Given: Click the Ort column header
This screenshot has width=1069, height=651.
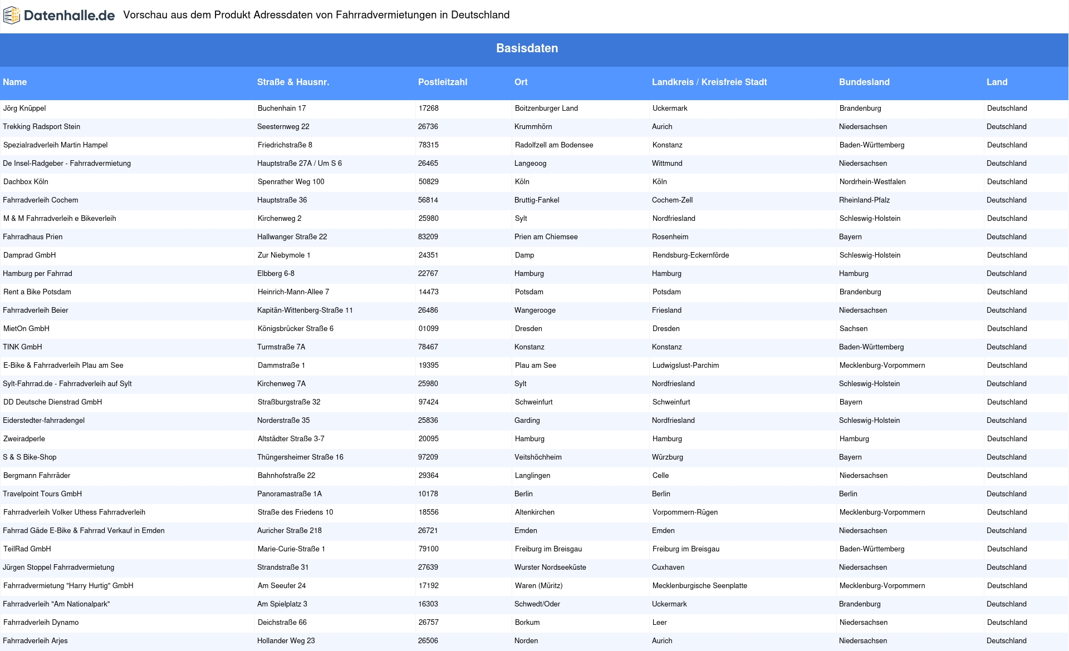Looking at the screenshot, I should (x=521, y=82).
